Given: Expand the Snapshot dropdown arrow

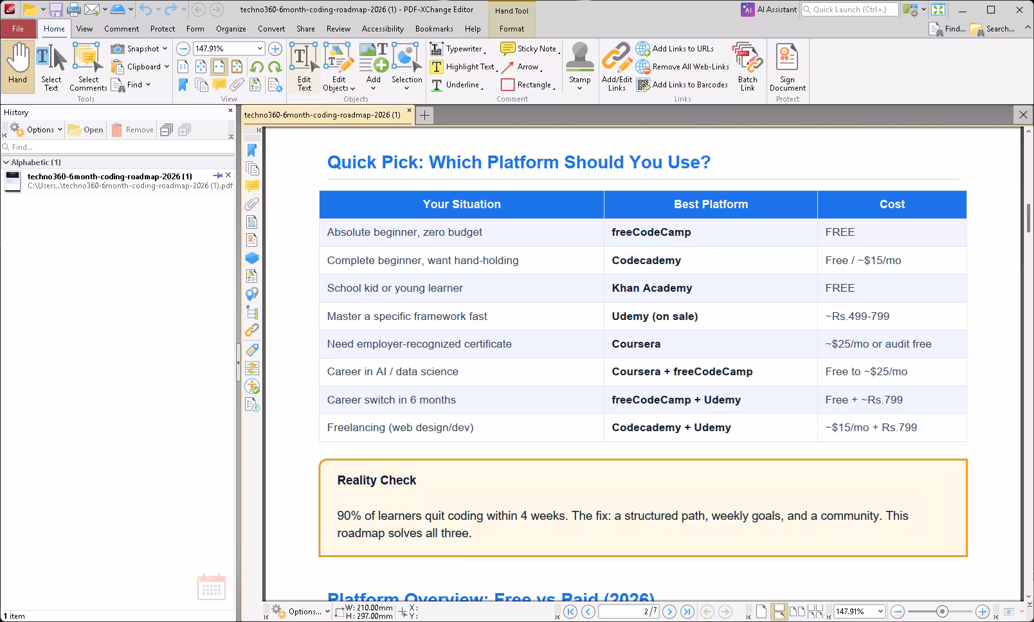Looking at the screenshot, I should 165,49.
